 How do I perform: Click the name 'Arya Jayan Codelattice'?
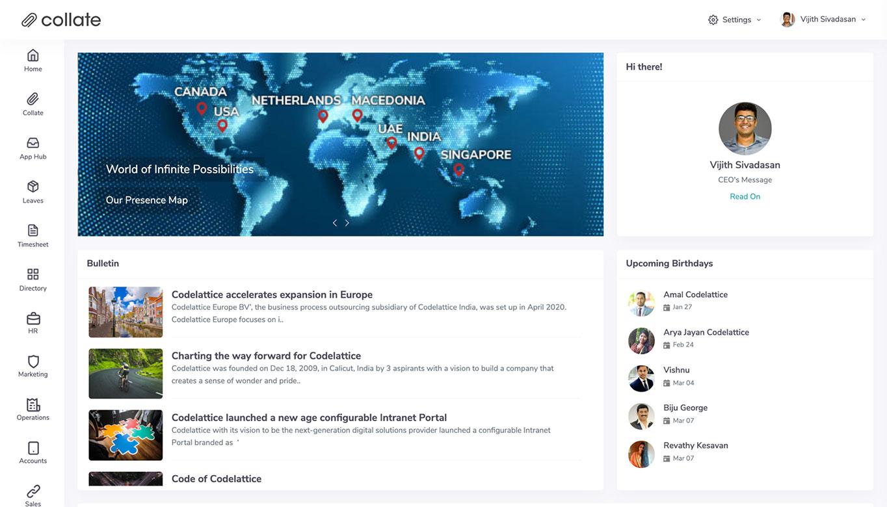coord(706,332)
